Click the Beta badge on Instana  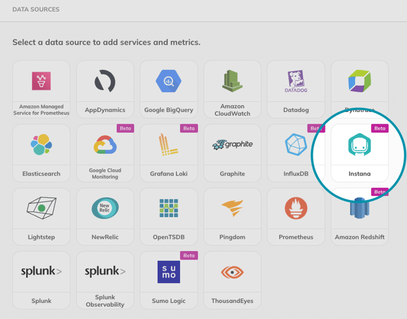click(379, 128)
